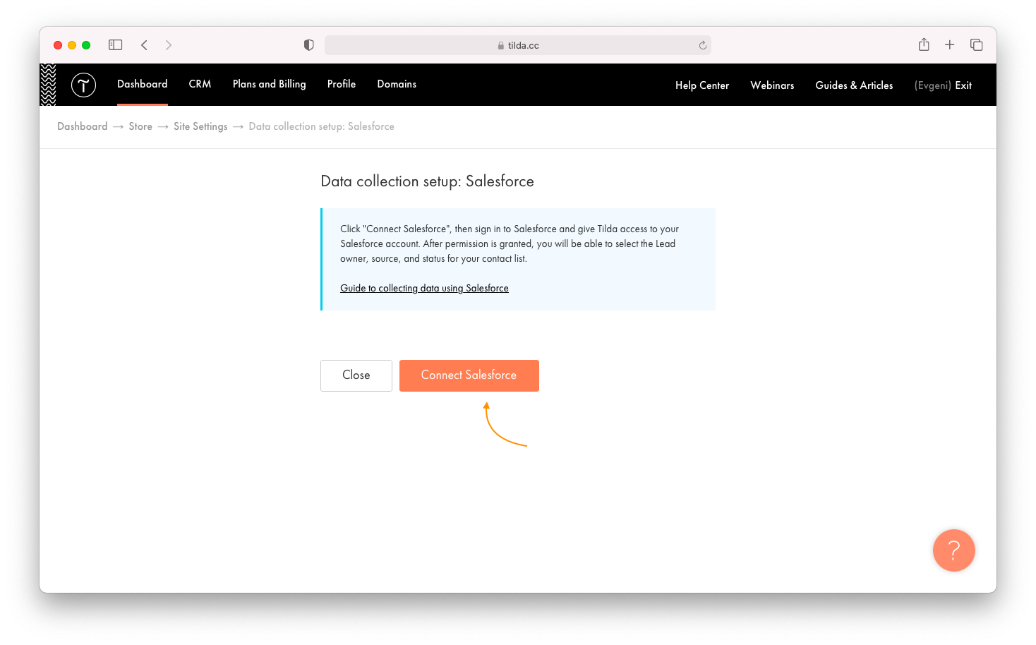The height and width of the screenshot is (645, 1036).
Task: Click the Close button
Action: click(x=356, y=375)
